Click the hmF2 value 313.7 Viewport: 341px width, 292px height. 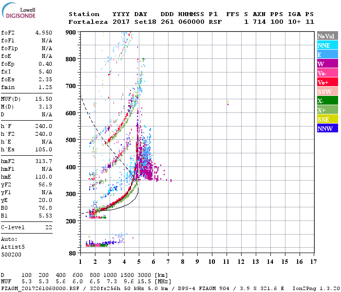pos(44,161)
